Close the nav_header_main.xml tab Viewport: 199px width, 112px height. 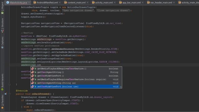(x=174, y=2)
